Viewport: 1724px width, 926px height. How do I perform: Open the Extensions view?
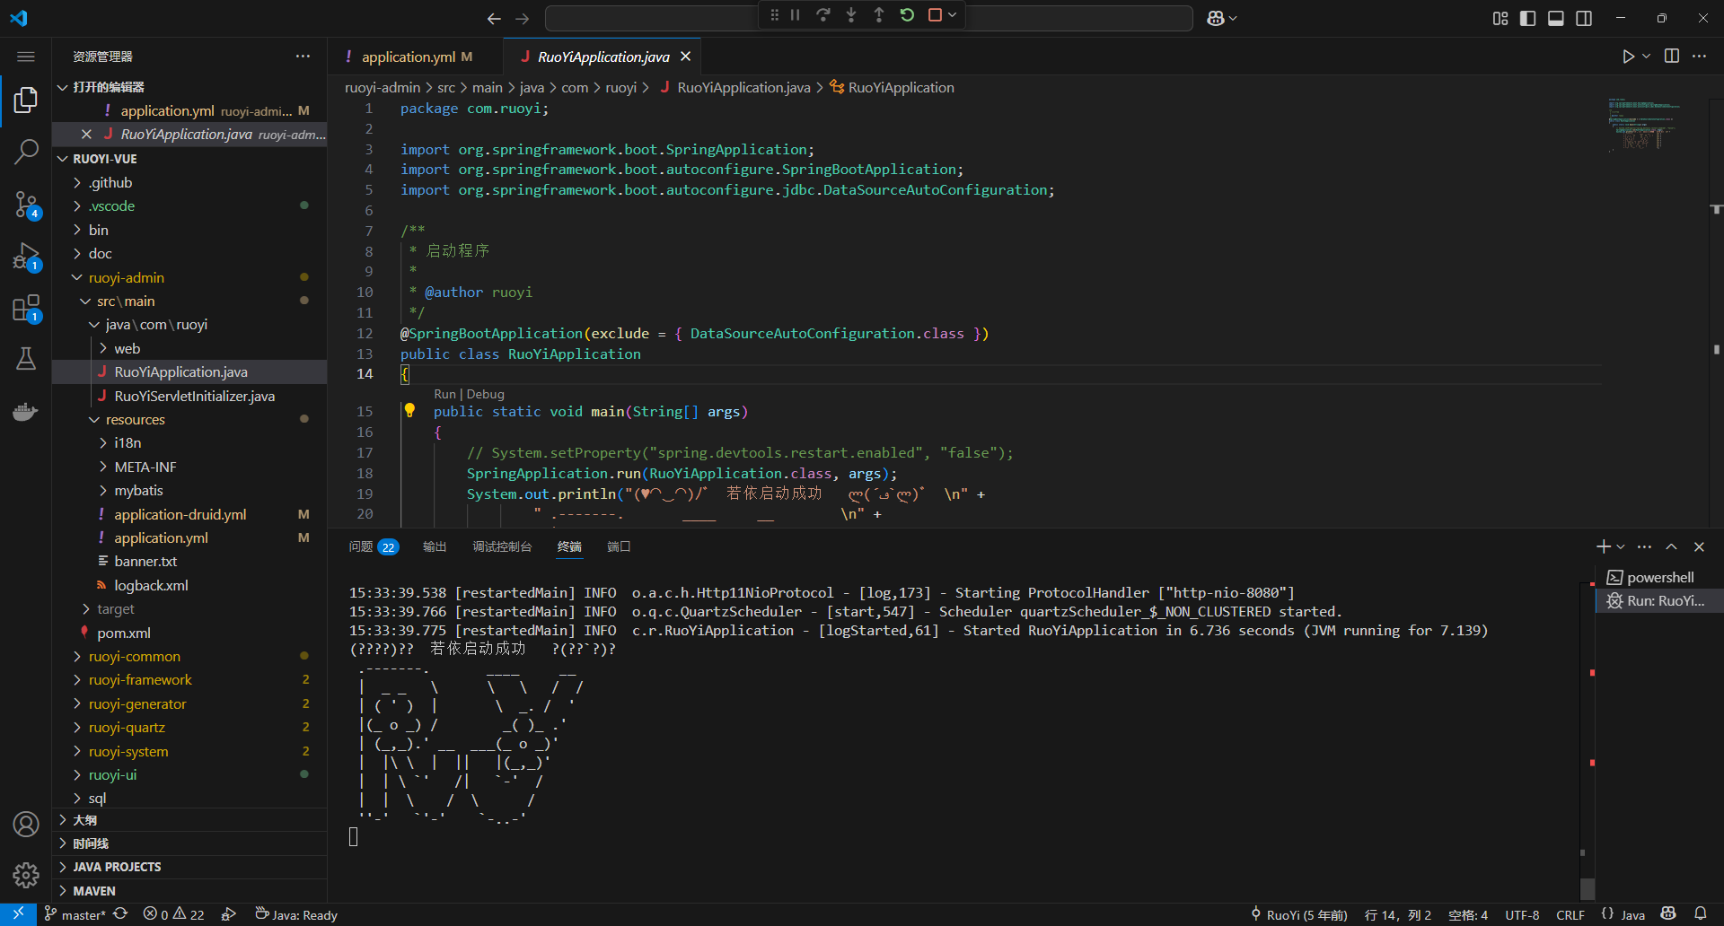click(26, 309)
